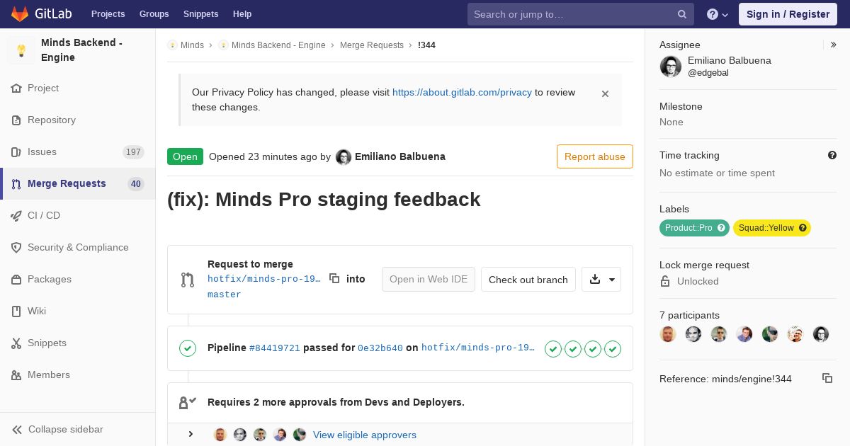Click Merge Requests breadcrumb link
Image resolution: width=850 pixels, height=446 pixels.
(x=372, y=45)
